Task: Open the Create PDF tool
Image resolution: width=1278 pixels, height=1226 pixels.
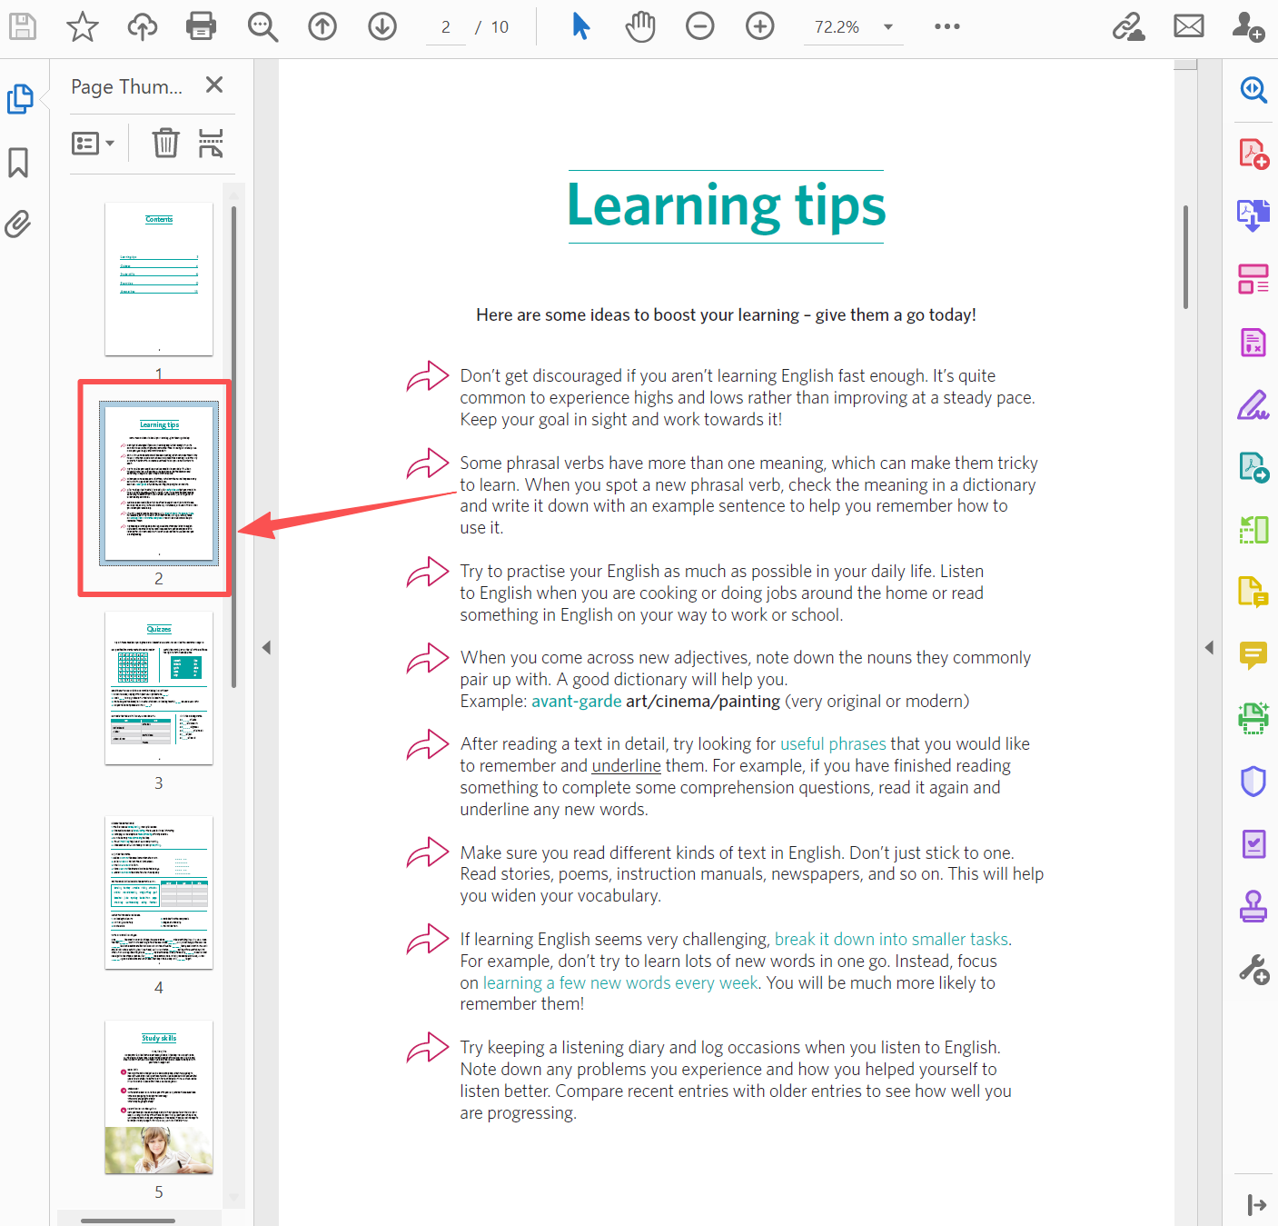Action: 1253,153
